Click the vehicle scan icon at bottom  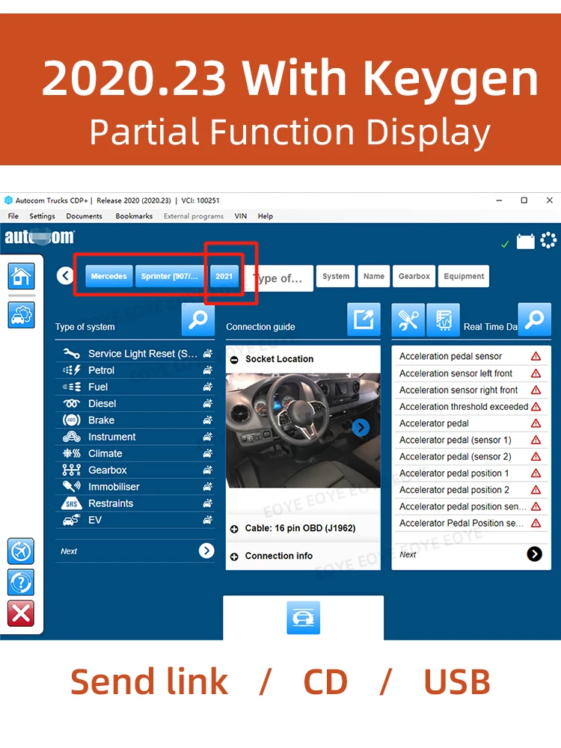coord(304,618)
